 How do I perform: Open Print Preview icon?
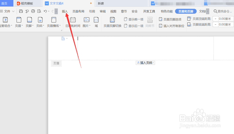pos(39,11)
